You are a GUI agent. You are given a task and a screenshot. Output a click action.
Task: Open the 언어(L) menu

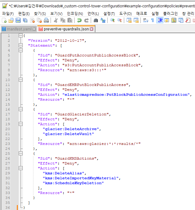[93, 14]
